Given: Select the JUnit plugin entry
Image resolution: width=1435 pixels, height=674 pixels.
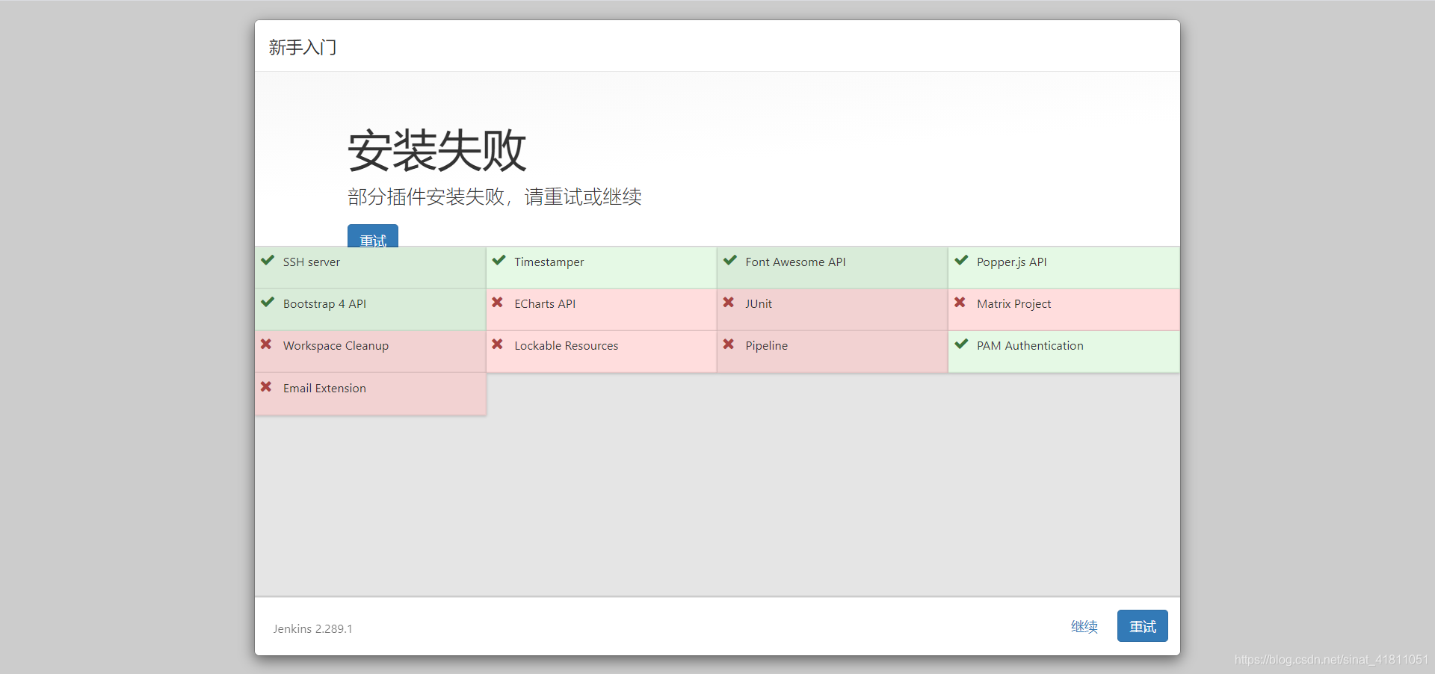Looking at the screenshot, I should (x=759, y=303).
